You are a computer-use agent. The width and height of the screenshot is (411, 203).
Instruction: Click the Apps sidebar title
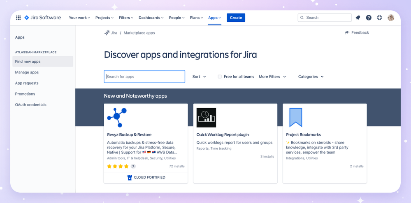(20, 37)
